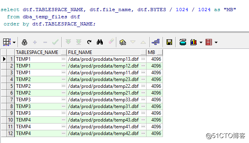Click the select keyword in SQL editor
Viewport: 249px width, 143px height.
[x=10, y=10]
